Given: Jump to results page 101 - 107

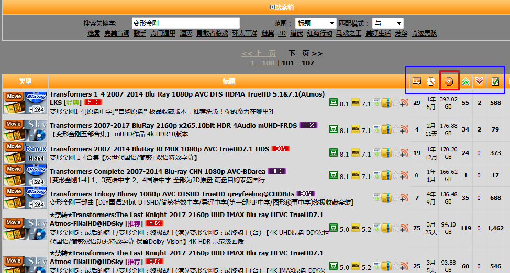Looking at the screenshot, I should (297, 63).
